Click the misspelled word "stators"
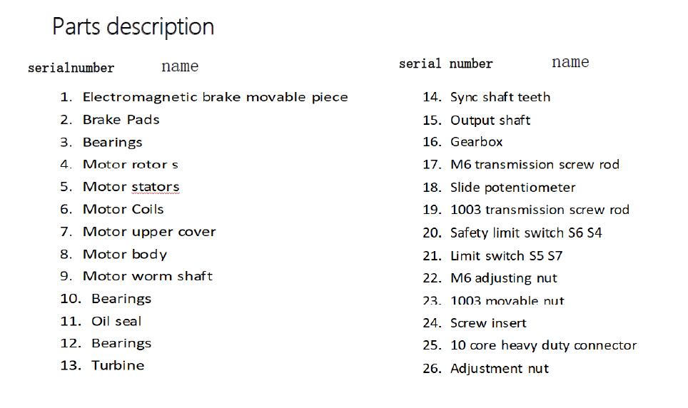The height and width of the screenshot is (408, 688). (155, 187)
